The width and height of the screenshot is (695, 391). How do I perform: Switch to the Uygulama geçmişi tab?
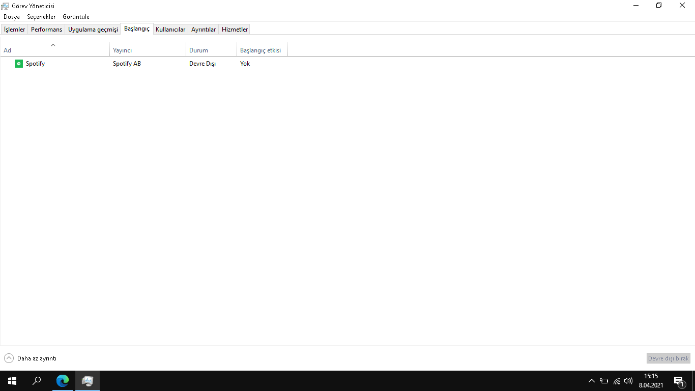[x=93, y=30]
